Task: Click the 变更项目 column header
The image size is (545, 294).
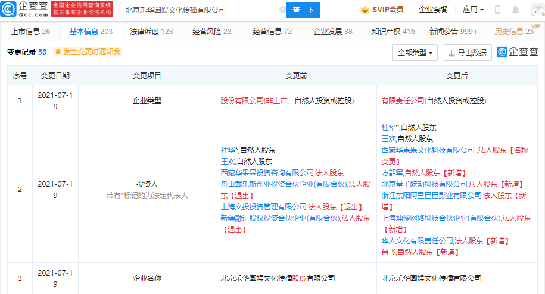Action: click(147, 76)
